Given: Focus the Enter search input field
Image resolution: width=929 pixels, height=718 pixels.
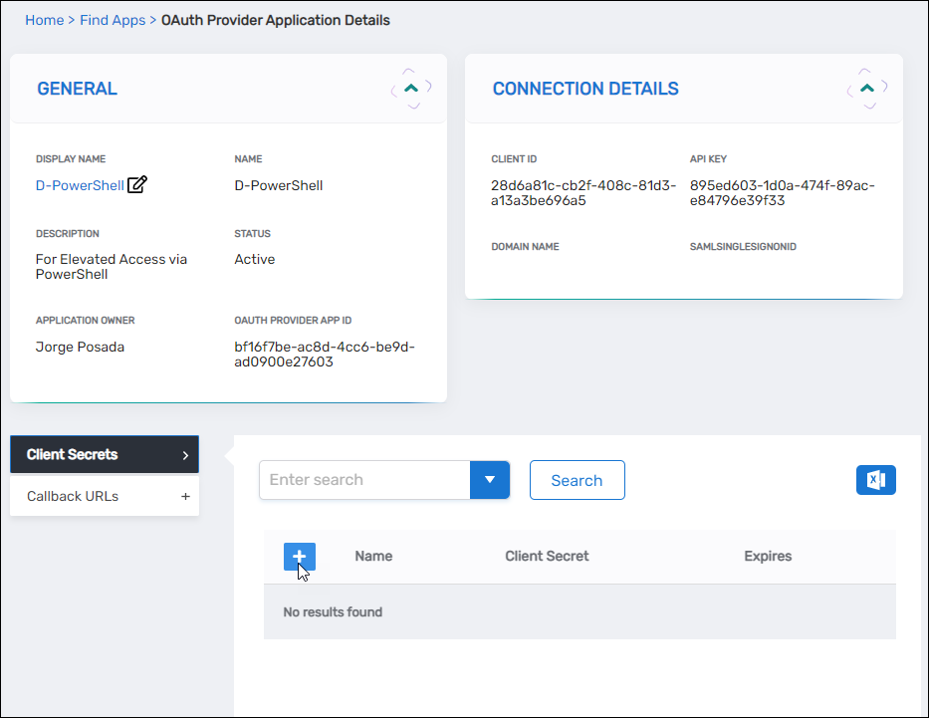Looking at the screenshot, I should point(363,480).
